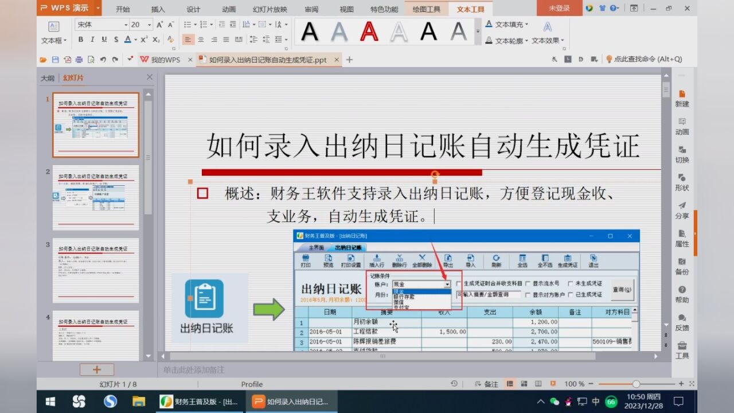Decrease list indent level
This screenshot has height=413, width=734.
coord(221,25)
